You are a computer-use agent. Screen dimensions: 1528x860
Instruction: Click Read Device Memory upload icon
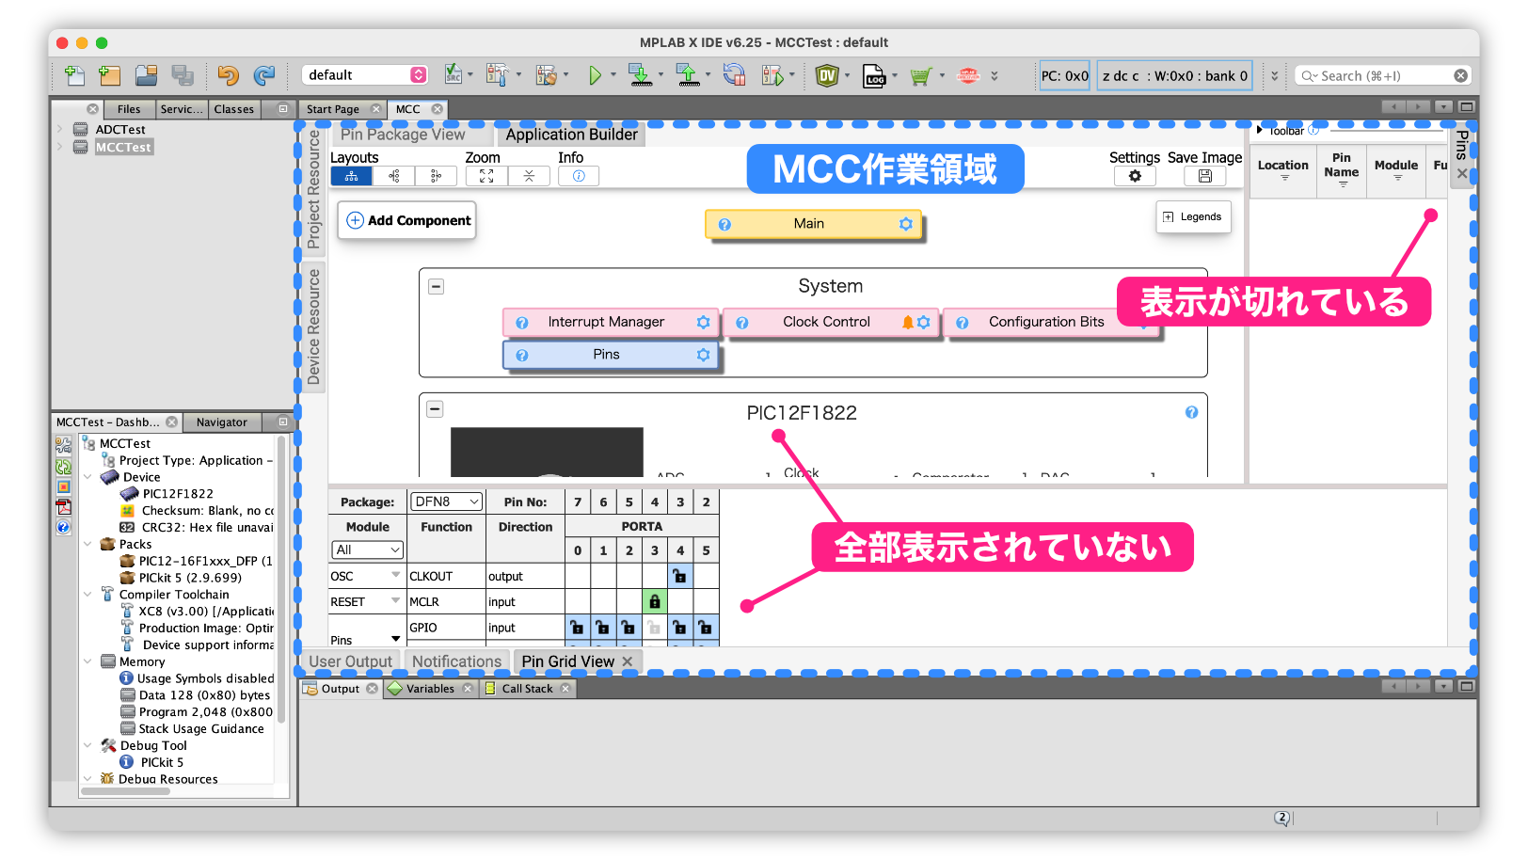tap(688, 75)
